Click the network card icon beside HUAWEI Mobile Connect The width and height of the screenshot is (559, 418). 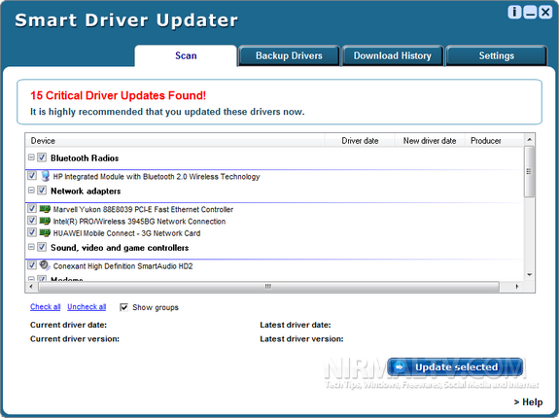pos(45,233)
